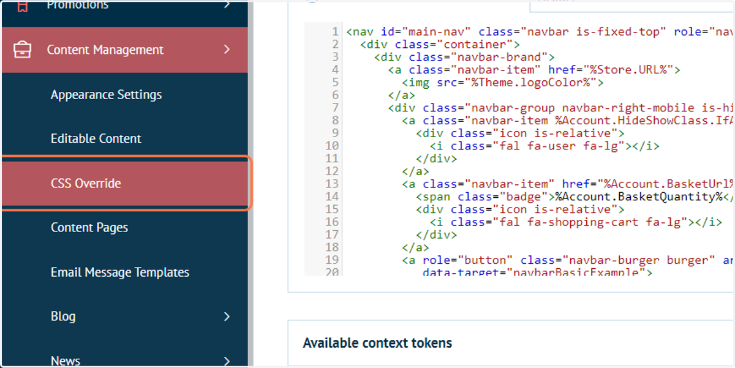Click the Promotions bookmark icon
The image size is (735, 368).
point(23,6)
